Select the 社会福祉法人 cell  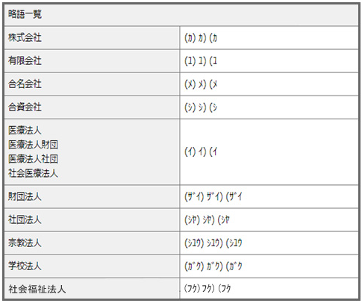tap(92, 289)
